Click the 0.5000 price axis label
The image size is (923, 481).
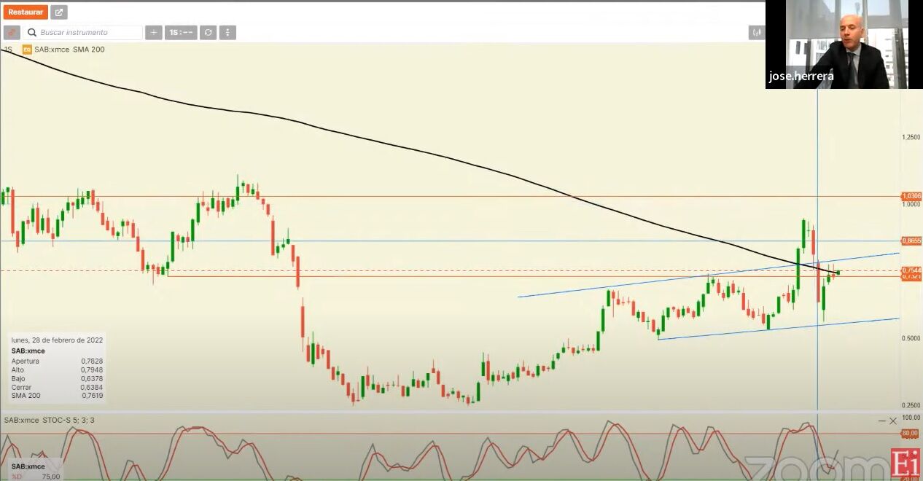pos(911,338)
